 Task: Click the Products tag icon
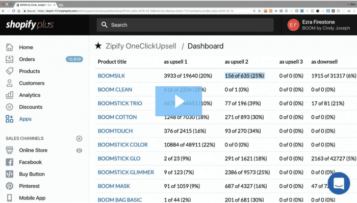[x=10, y=71]
